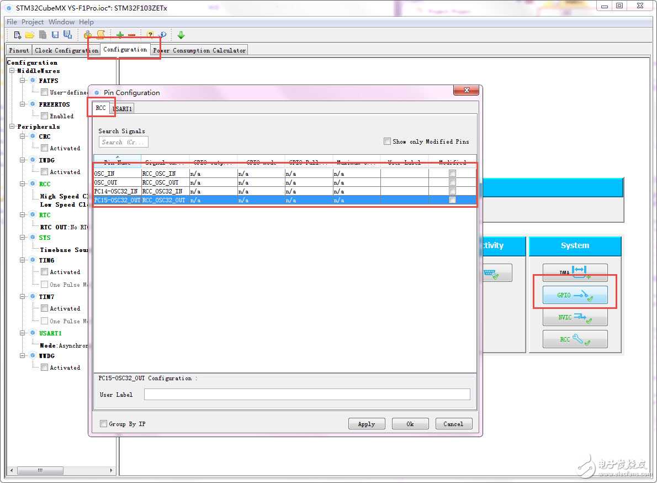Click the red minus toolbar icon

click(x=131, y=35)
